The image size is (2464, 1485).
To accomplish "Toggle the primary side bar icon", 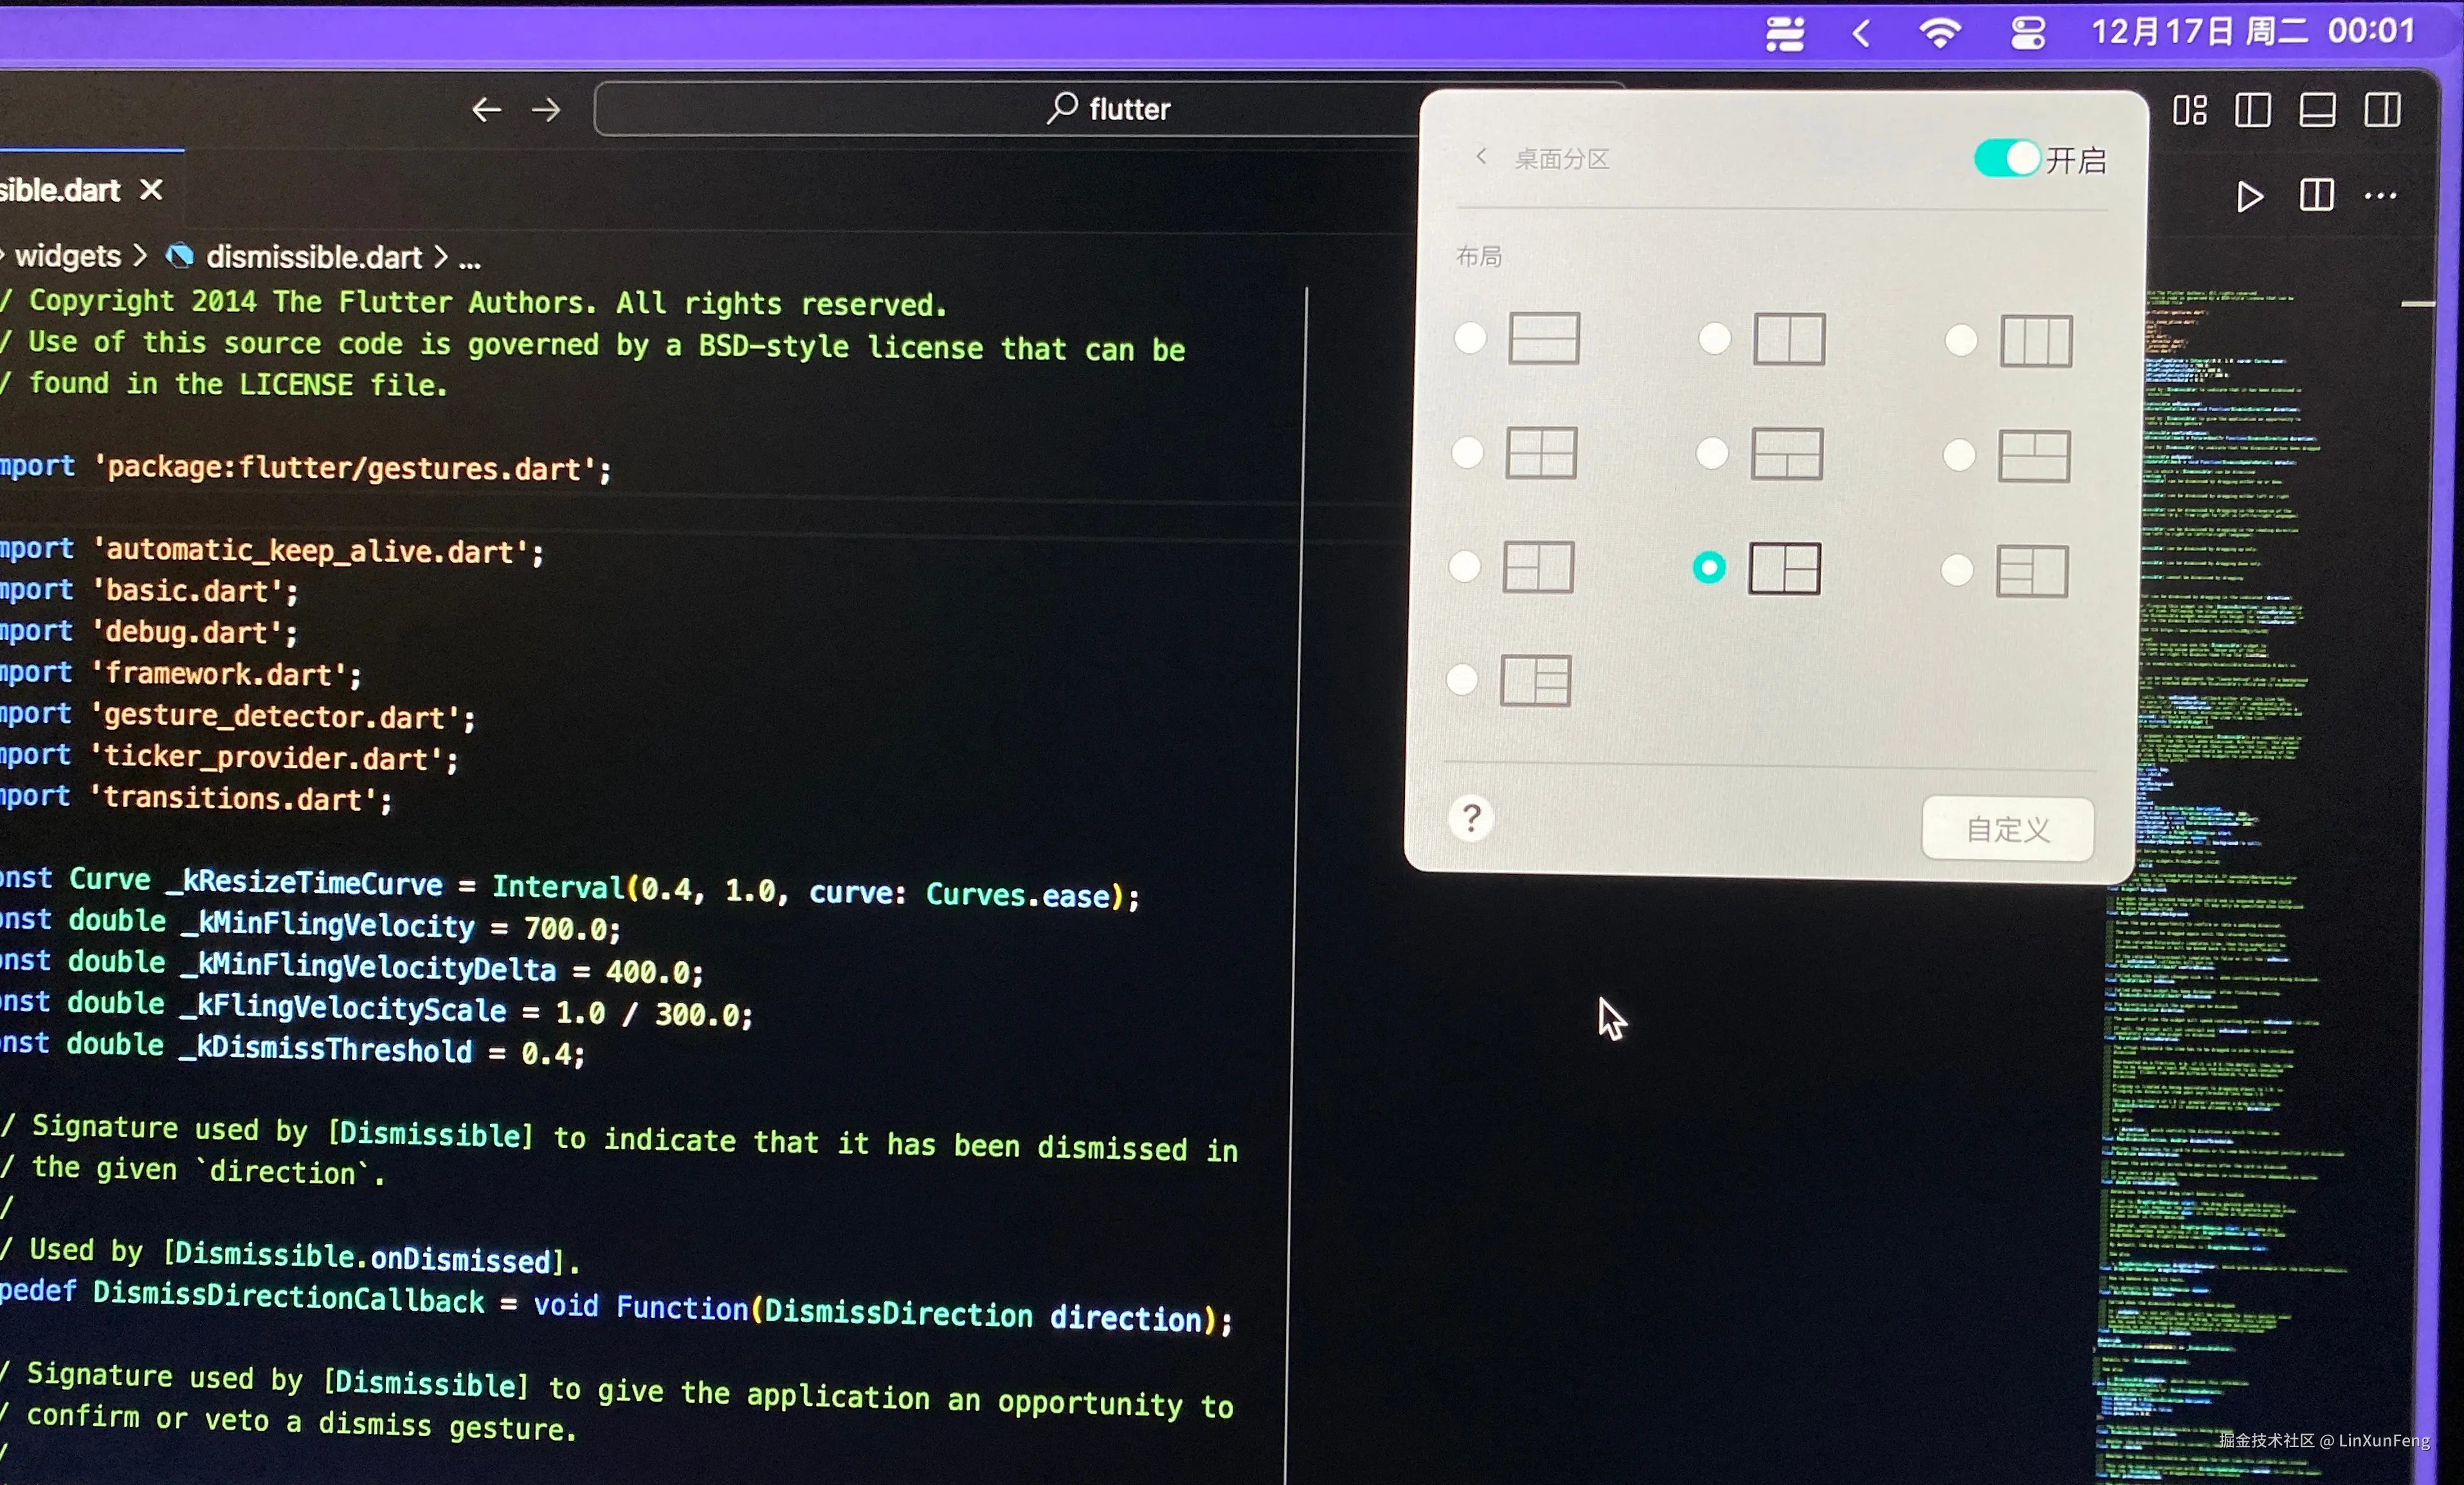I will pos(2252,110).
